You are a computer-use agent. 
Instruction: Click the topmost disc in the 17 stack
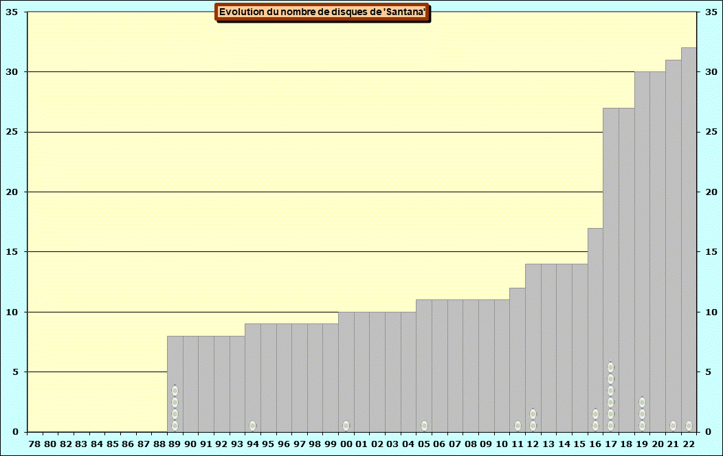coord(610,367)
